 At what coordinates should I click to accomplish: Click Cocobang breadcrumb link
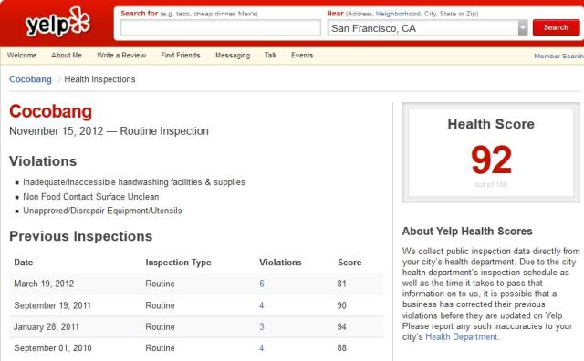click(x=30, y=79)
